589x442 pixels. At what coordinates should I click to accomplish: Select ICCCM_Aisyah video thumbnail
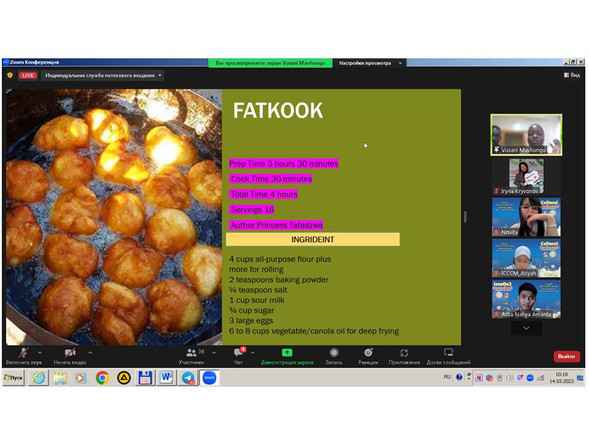526,258
